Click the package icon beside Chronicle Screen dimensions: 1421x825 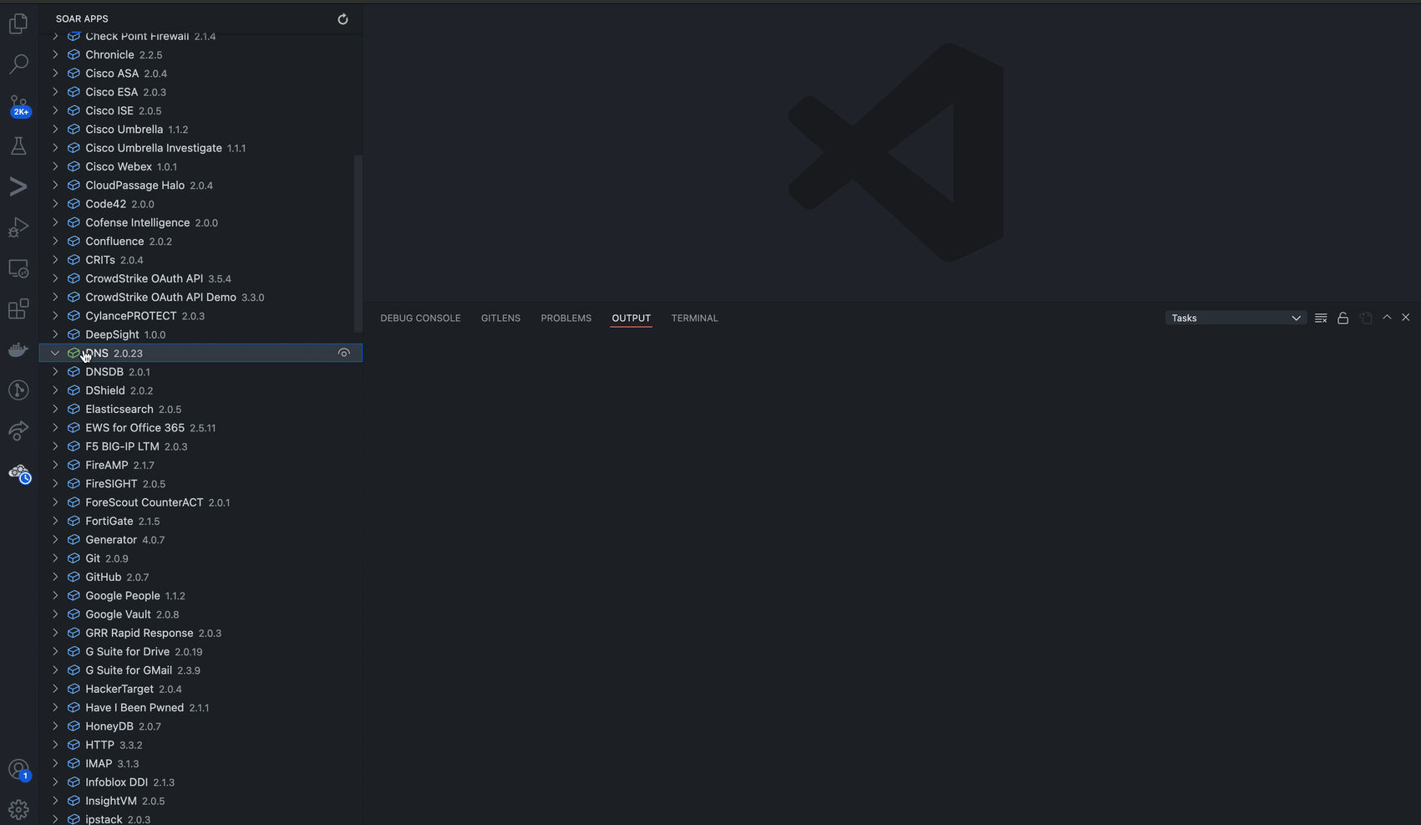point(74,54)
